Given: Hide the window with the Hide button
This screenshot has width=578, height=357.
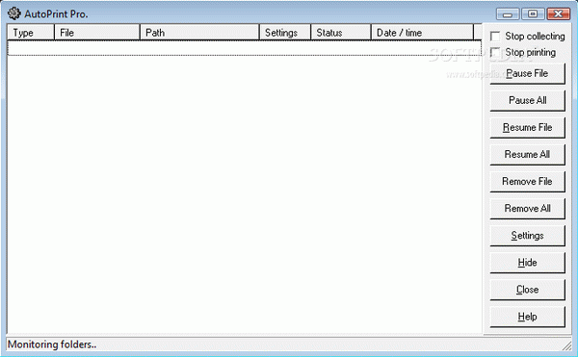Looking at the screenshot, I should pos(527,263).
